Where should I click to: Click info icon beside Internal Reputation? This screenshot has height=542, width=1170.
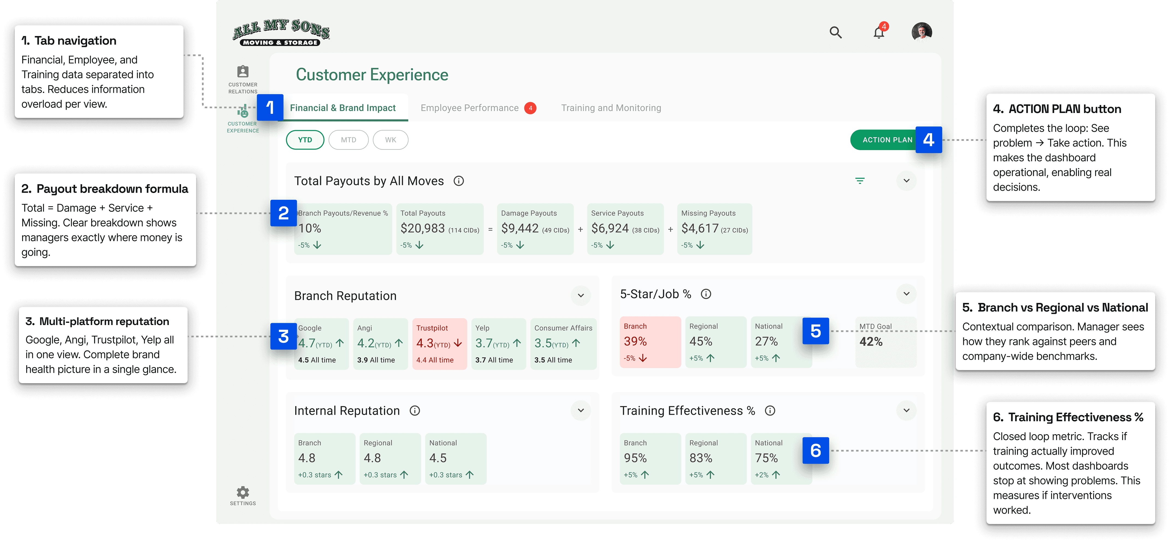point(415,411)
